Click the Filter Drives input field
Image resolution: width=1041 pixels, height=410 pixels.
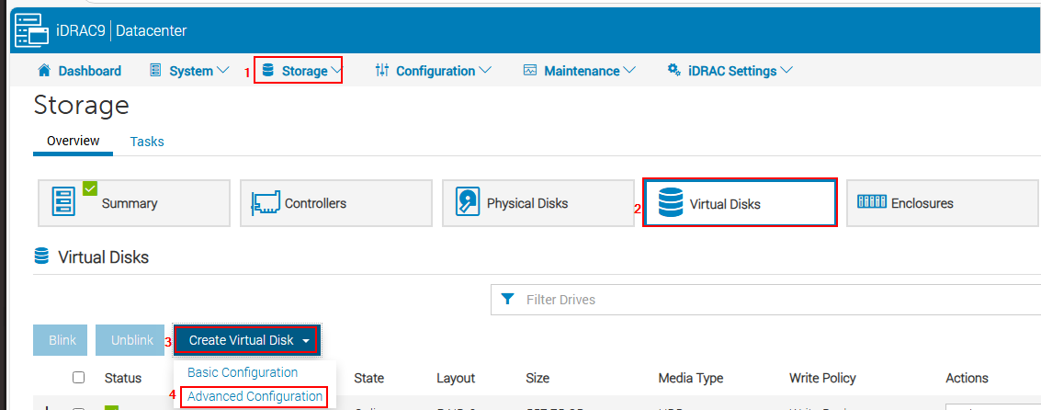(x=772, y=300)
